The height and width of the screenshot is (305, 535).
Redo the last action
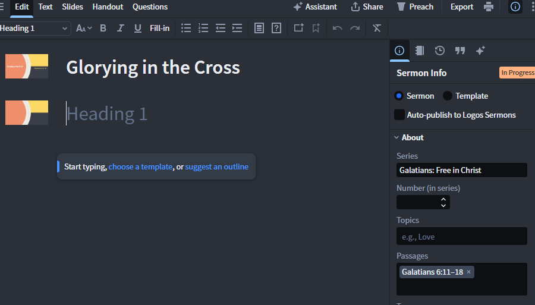click(355, 29)
